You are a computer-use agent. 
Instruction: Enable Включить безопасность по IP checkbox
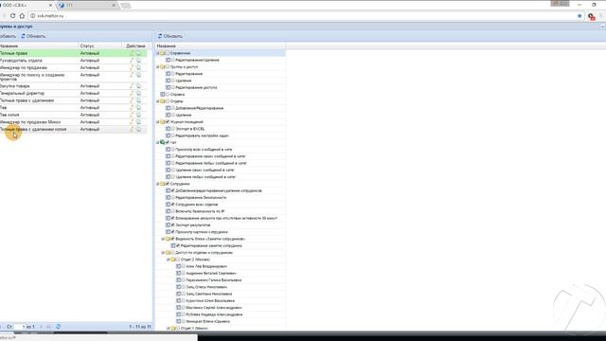[x=172, y=211]
